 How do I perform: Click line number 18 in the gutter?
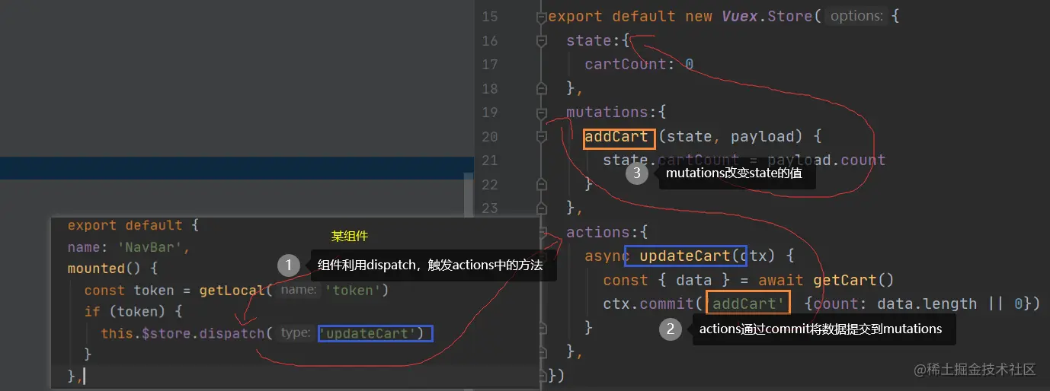(490, 88)
